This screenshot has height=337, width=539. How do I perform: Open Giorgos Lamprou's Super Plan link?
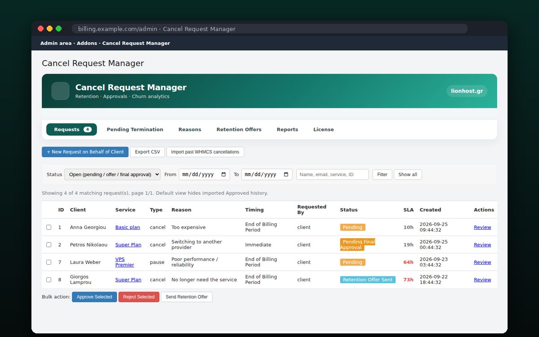pos(128,279)
